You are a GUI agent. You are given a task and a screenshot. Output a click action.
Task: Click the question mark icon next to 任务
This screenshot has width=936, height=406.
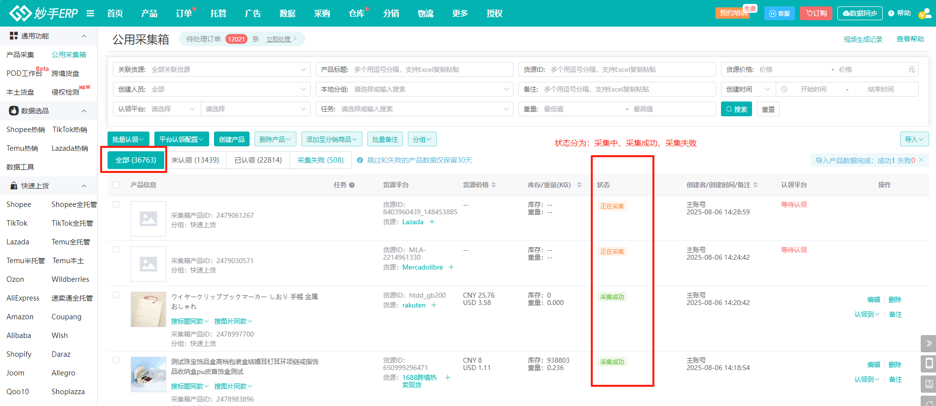tap(352, 185)
